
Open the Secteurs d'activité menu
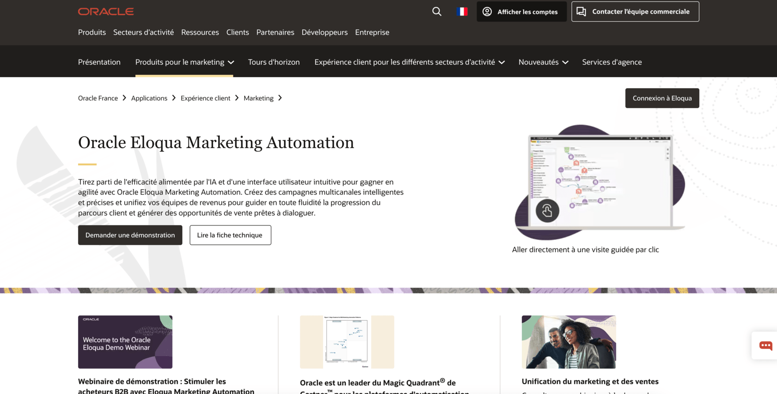pyautogui.click(x=143, y=32)
